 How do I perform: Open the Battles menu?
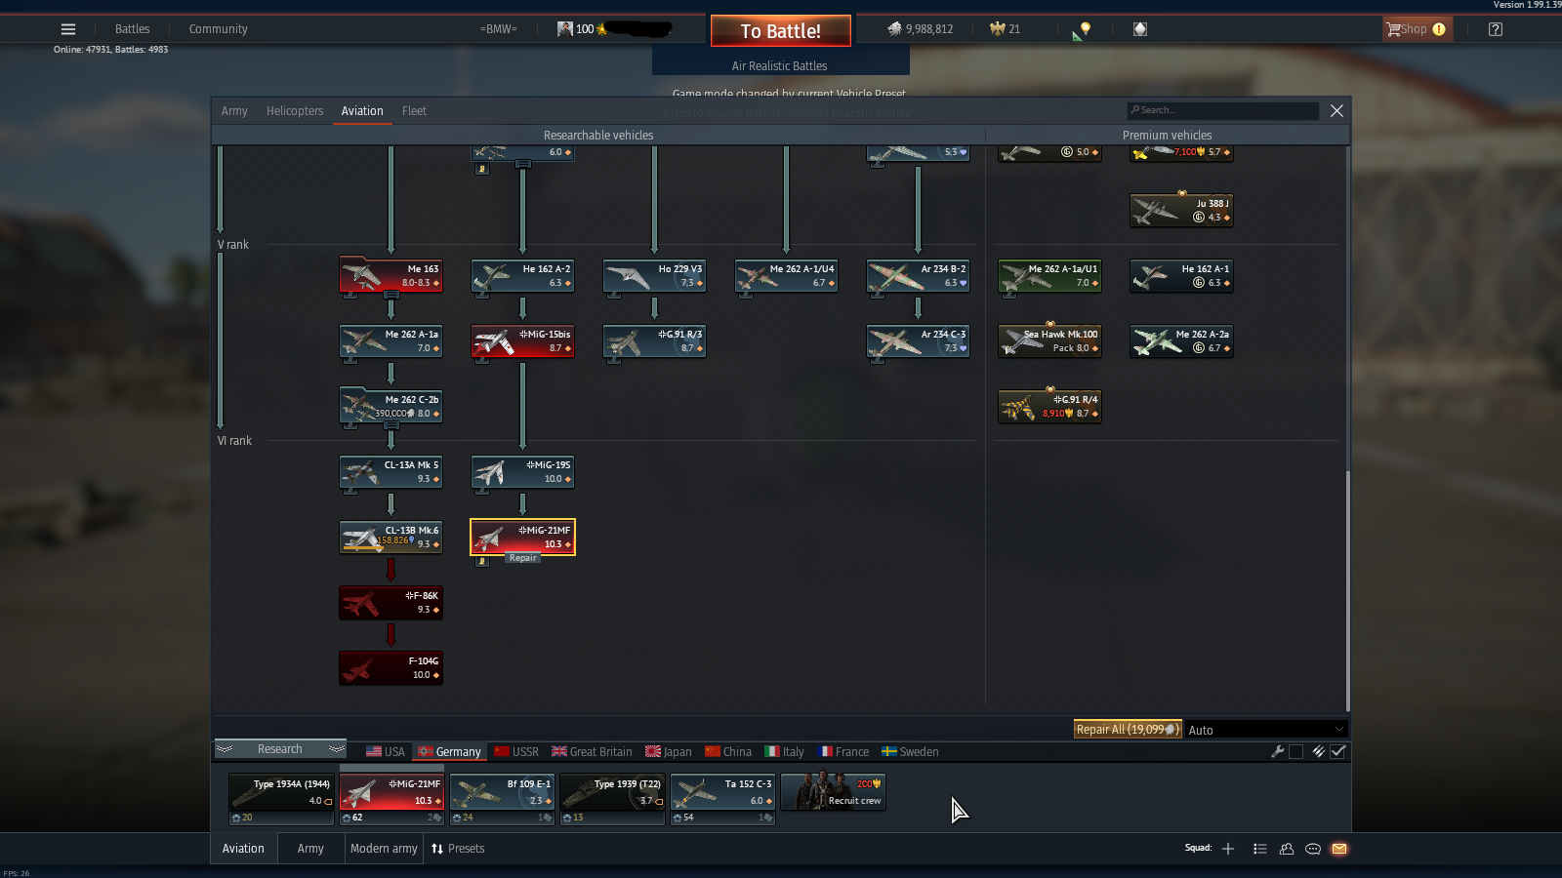tap(133, 29)
